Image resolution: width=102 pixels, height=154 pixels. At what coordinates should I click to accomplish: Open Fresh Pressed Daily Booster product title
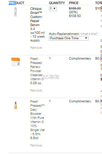(37, 120)
